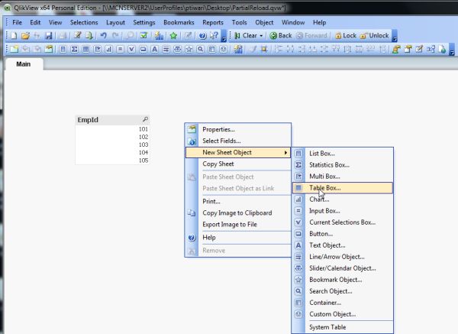Choose Copy Image to Clipboard
Viewport: 458px width, 334px height.
[x=238, y=213]
